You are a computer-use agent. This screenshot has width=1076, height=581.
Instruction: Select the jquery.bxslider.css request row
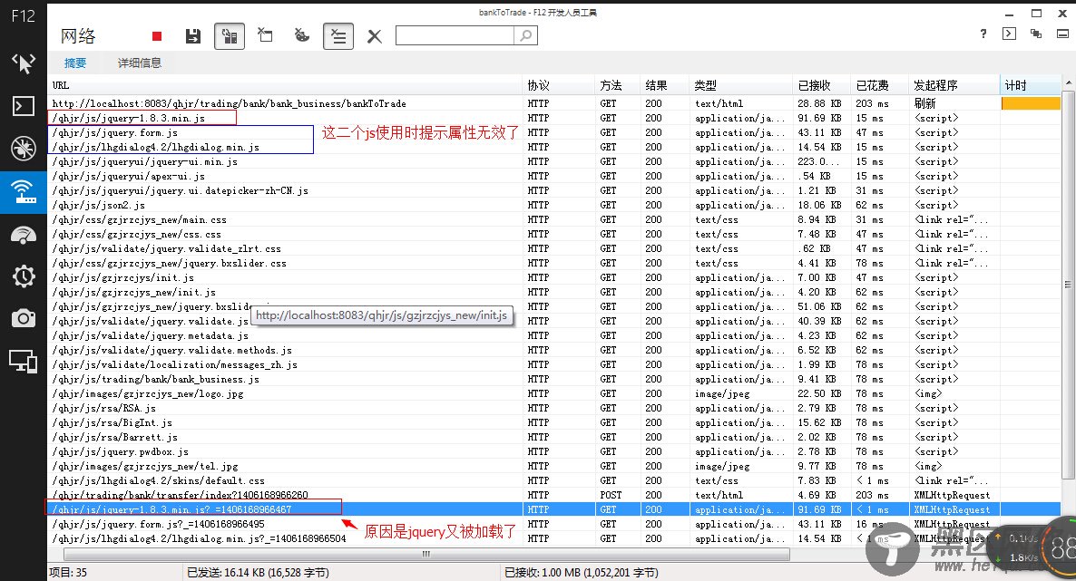pos(553,263)
